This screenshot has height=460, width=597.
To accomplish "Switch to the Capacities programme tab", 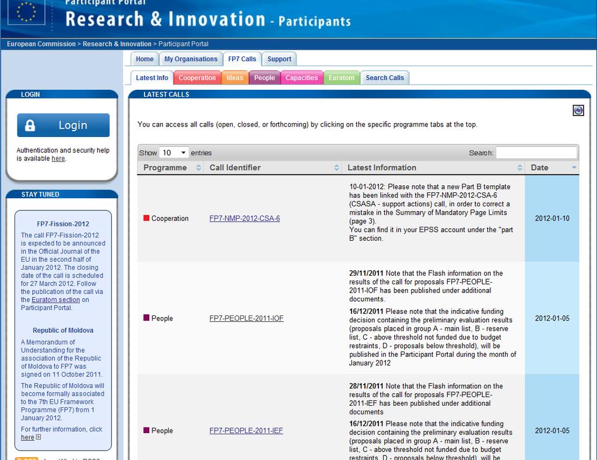I will (x=301, y=78).
